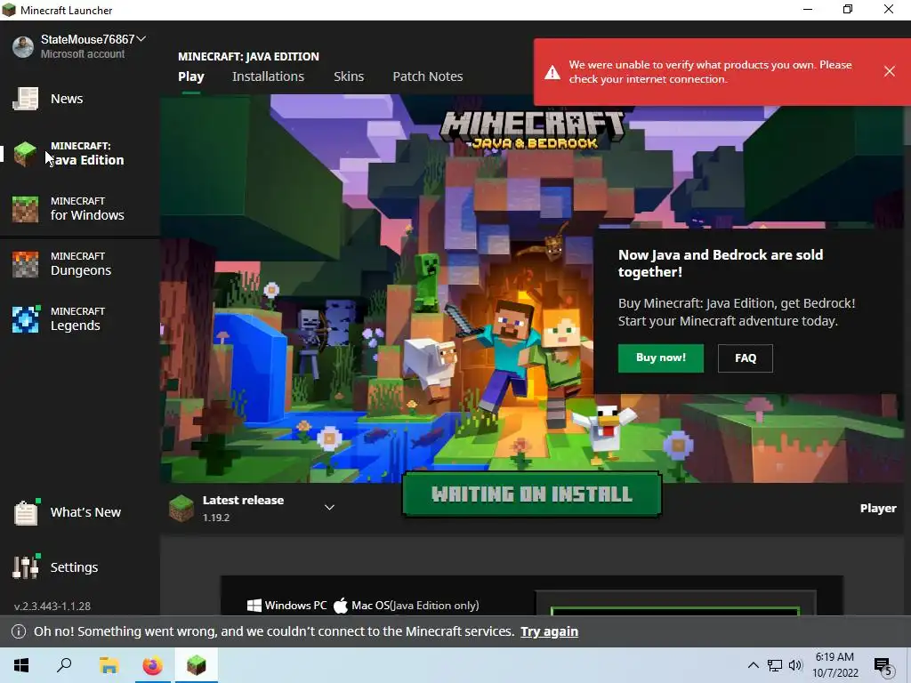Screen dimensions: 911x683
Task: Open the What's New clipboard icon
Action: click(26, 512)
